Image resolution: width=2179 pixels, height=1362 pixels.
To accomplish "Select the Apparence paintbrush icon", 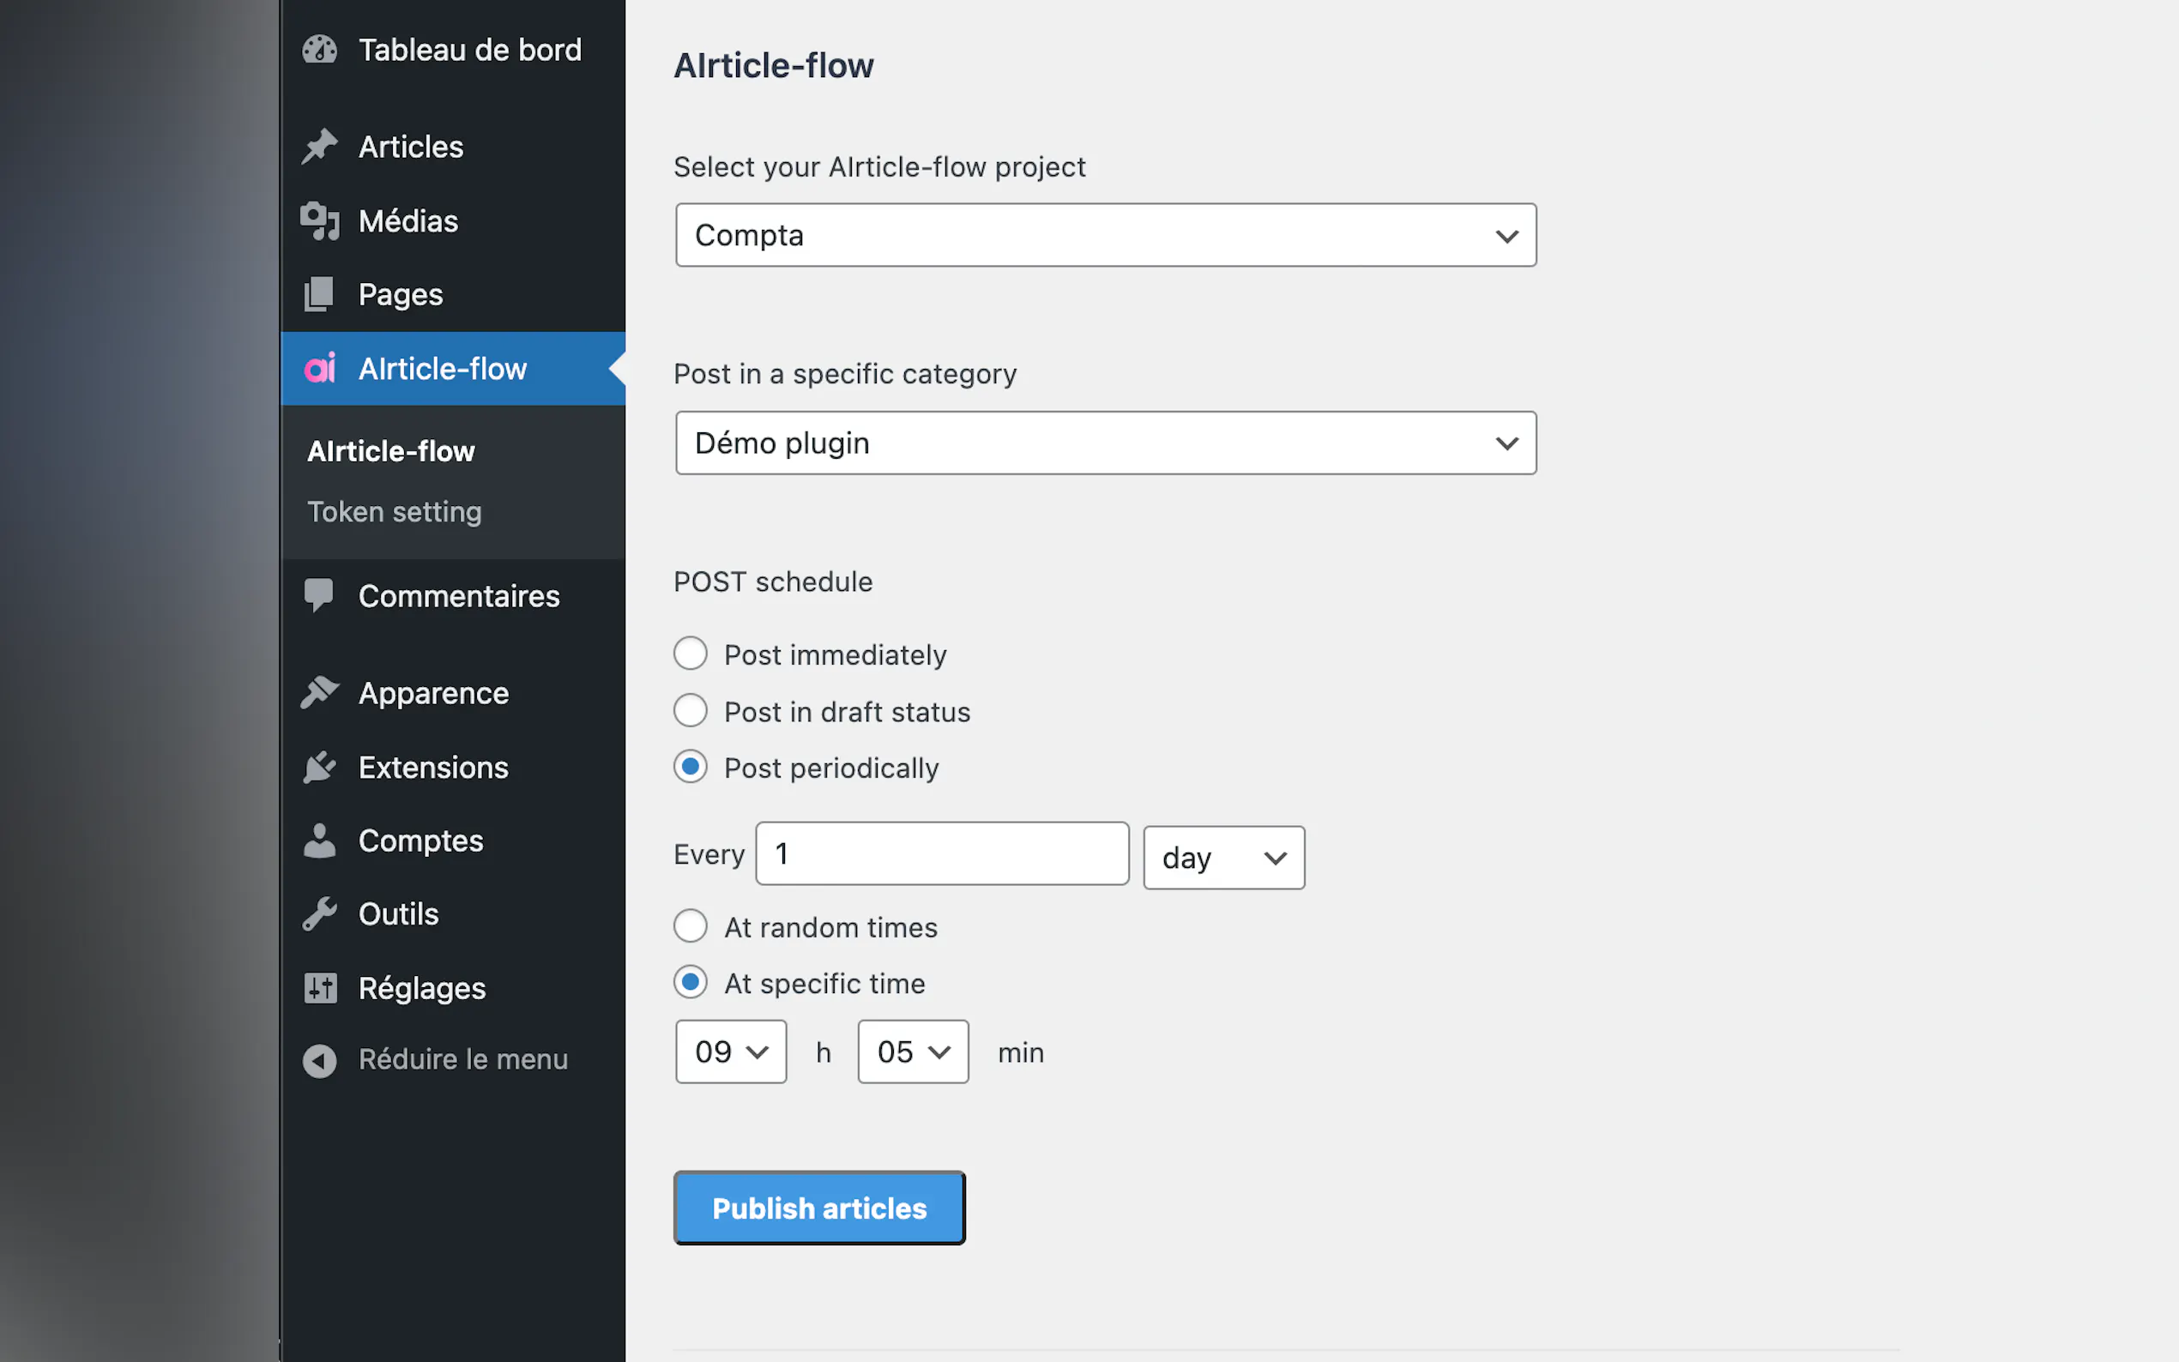I will coord(321,692).
